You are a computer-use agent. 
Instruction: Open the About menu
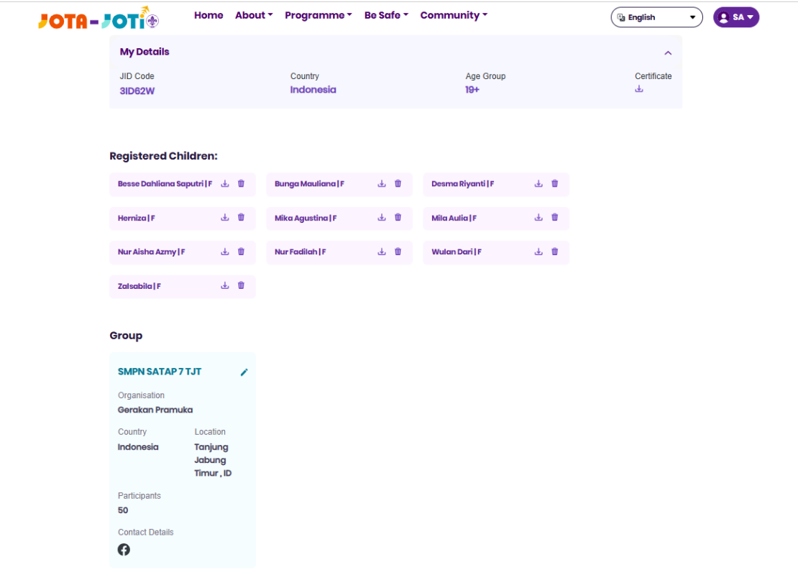tap(254, 15)
